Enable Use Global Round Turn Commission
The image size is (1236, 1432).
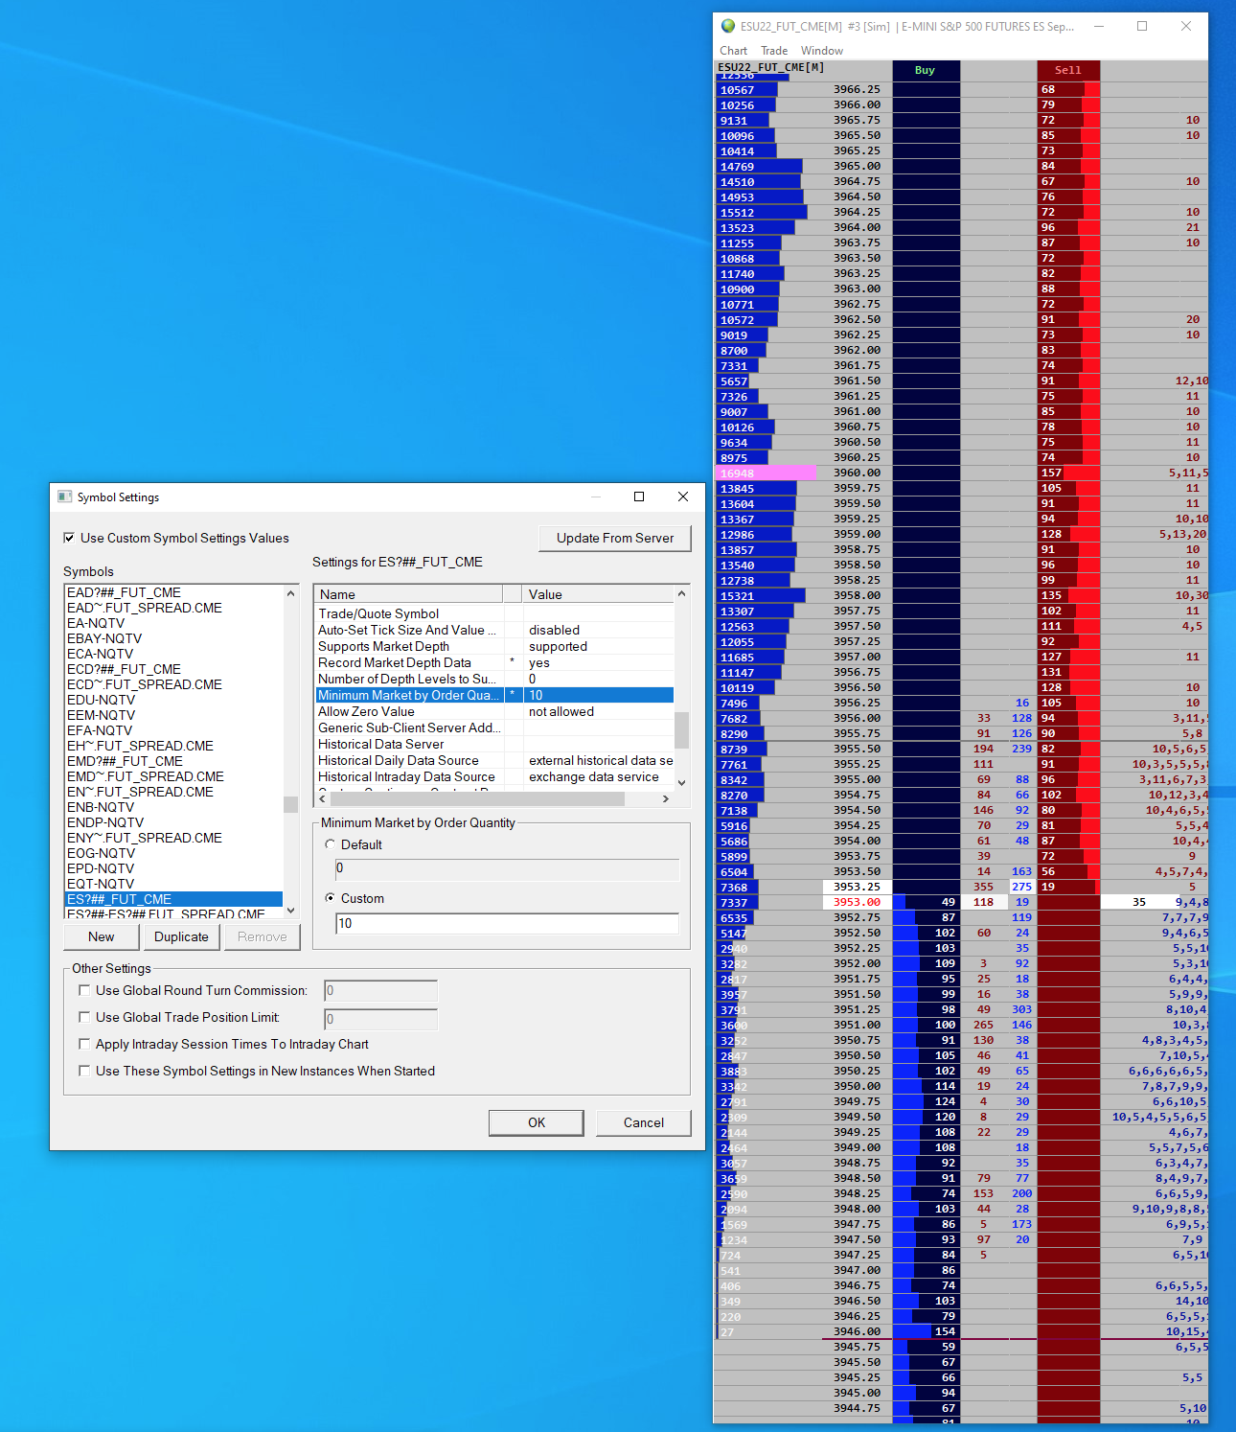tap(84, 990)
